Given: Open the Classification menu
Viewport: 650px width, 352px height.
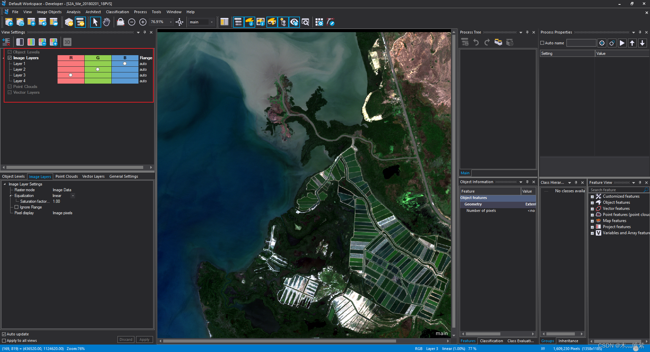Looking at the screenshot, I should [x=117, y=12].
